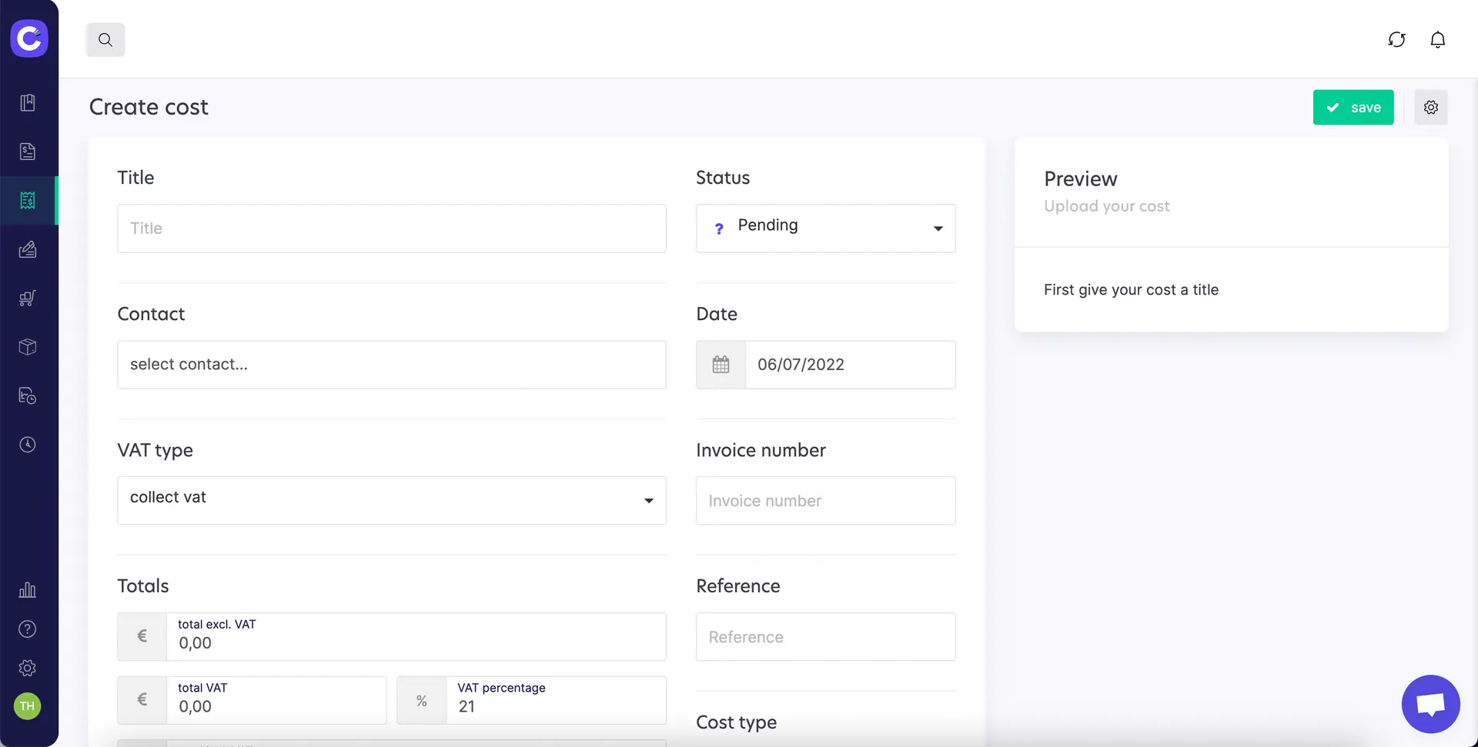This screenshot has height=747, width=1478.
Task: Select the active costs receipt sidebar item
Action: pyautogui.click(x=28, y=201)
